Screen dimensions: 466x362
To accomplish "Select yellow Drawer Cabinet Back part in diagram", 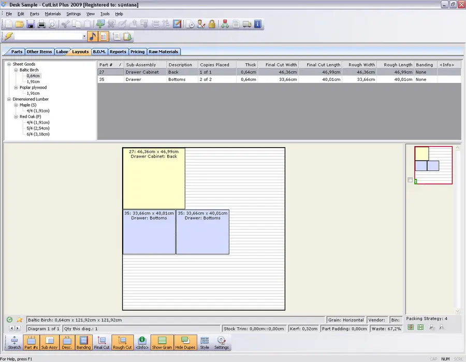I will point(154,179).
